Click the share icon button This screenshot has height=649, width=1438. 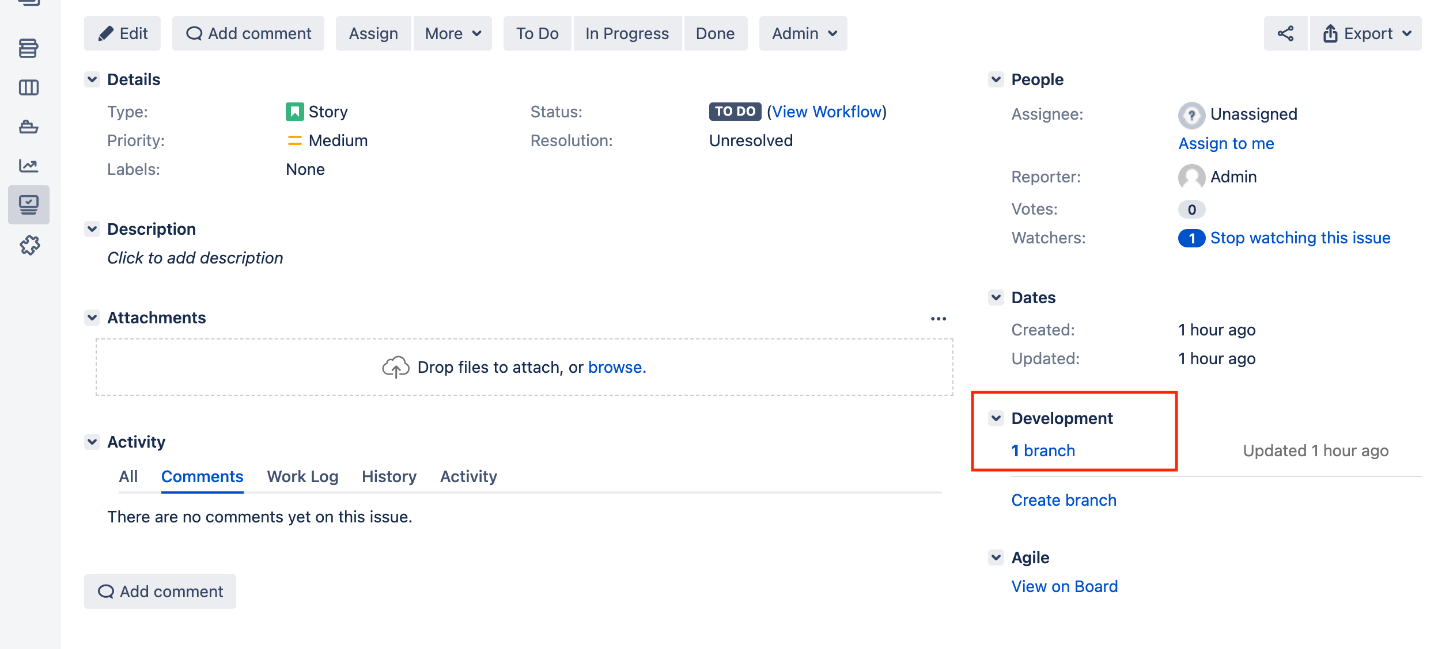(x=1285, y=33)
